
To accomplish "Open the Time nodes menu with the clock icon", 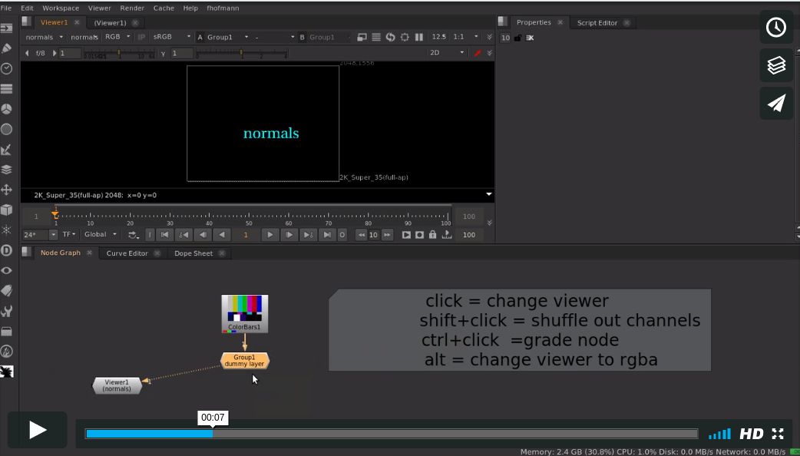I will point(7,68).
